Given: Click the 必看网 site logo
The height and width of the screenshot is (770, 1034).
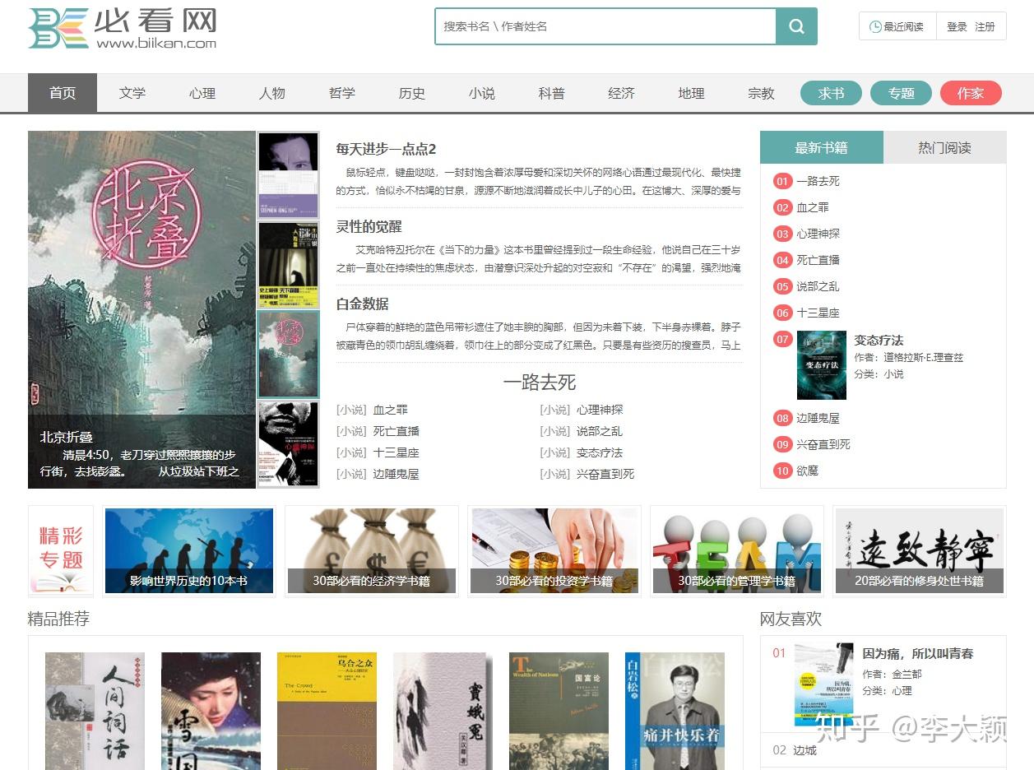Looking at the screenshot, I should (123, 28).
